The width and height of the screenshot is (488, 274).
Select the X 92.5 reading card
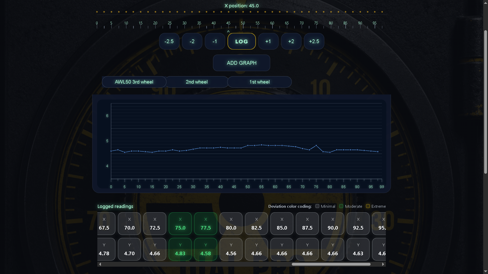pyautogui.click(x=358, y=224)
